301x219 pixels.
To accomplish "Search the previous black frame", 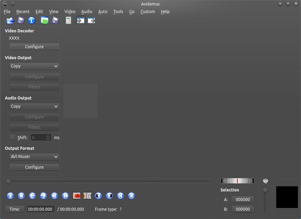I will tap(98, 196).
